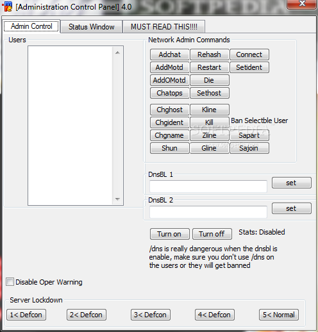The width and height of the screenshot is (318, 332).
Task: Focus the DnsBL 2 input field
Action: point(208,212)
